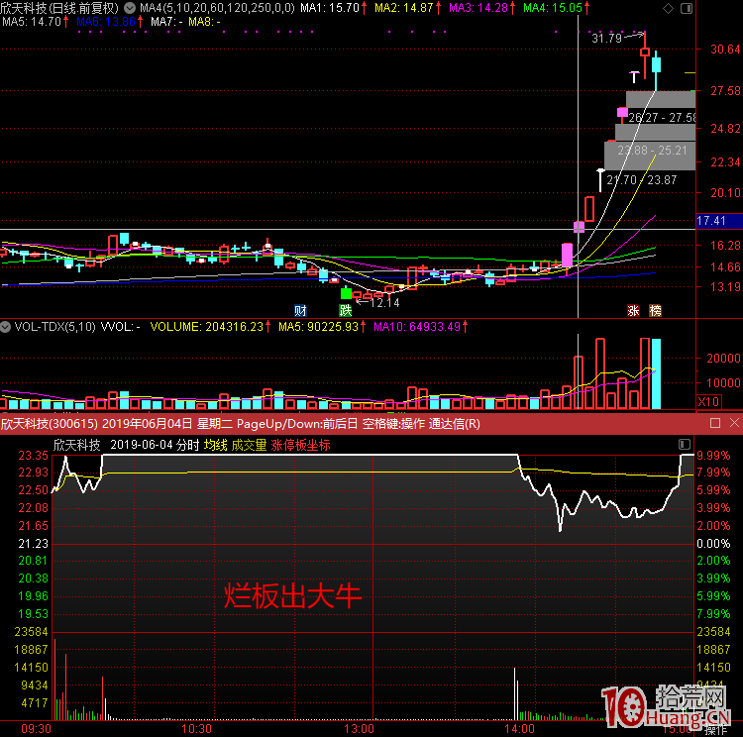Select the 均线 legend label
The width and height of the screenshot is (743, 737).
tap(216, 445)
